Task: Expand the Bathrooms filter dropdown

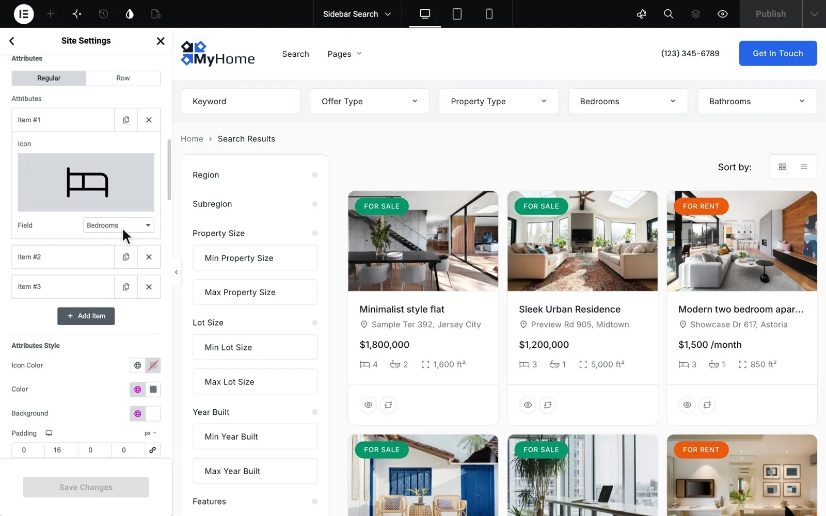Action: tap(757, 101)
